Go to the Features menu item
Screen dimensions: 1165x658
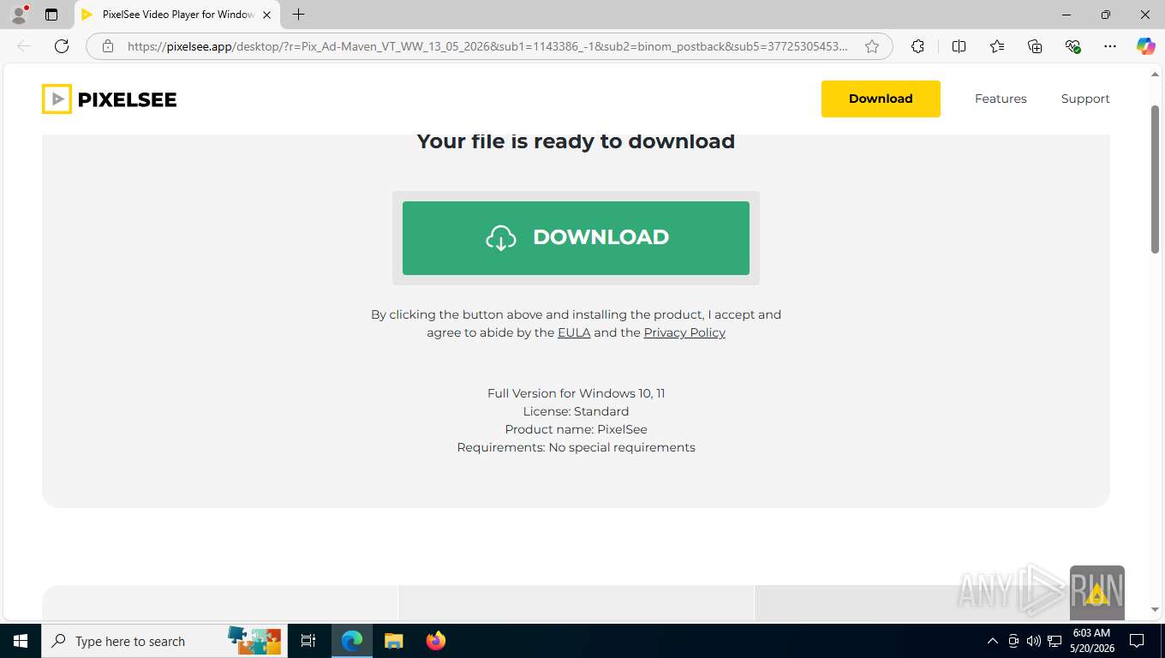[x=1001, y=99]
